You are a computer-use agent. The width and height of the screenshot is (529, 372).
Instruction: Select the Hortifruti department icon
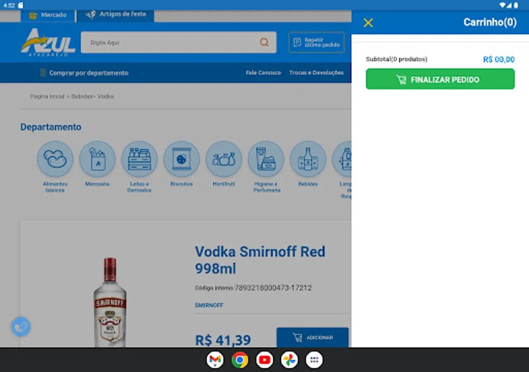tap(224, 159)
